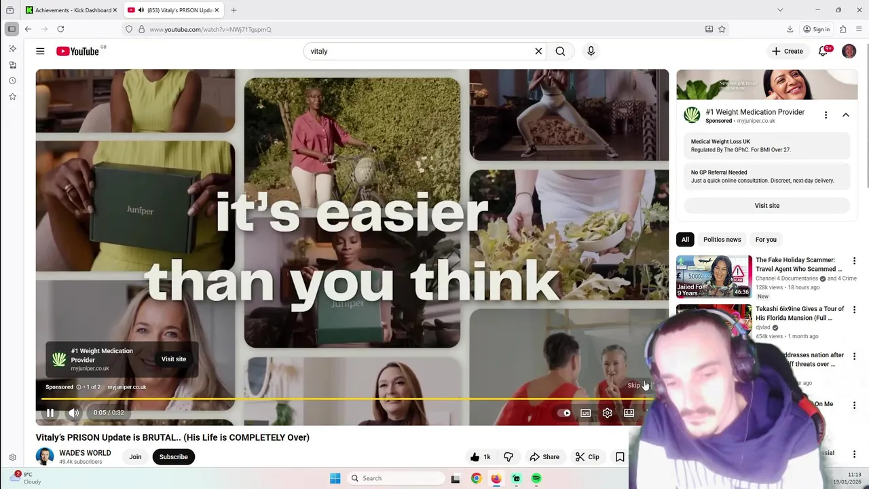Click the browser Sign in button
The width and height of the screenshot is (869, 489).
[x=816, y=29]
